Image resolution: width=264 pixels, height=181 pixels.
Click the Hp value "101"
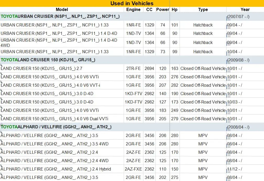175,25
